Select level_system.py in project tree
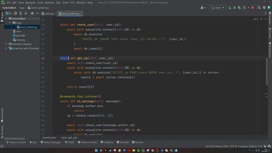The width and height of the screenshot is (272, 153). [22, 27]
